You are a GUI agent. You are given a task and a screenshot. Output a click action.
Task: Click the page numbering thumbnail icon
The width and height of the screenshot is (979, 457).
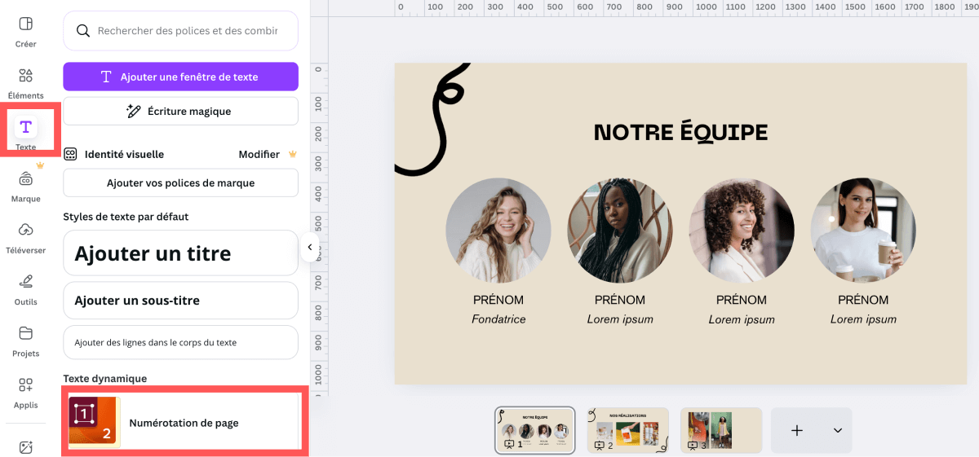[95, 423]
